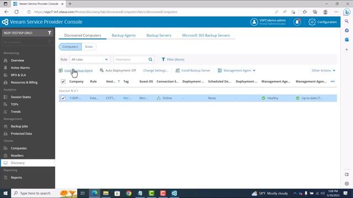Click Install Backup Server button
Screen dimensions: 353x198
(x=193, y=70)
